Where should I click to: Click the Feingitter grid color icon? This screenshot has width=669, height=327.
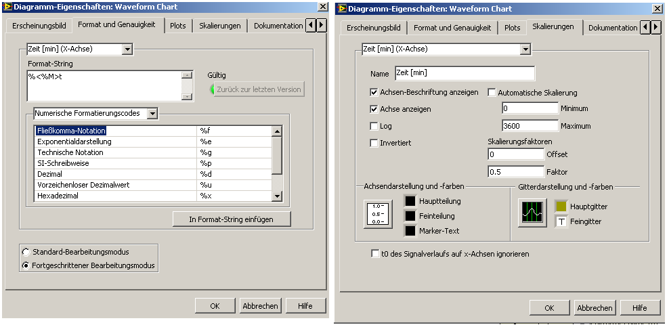[x=561, y=221]
